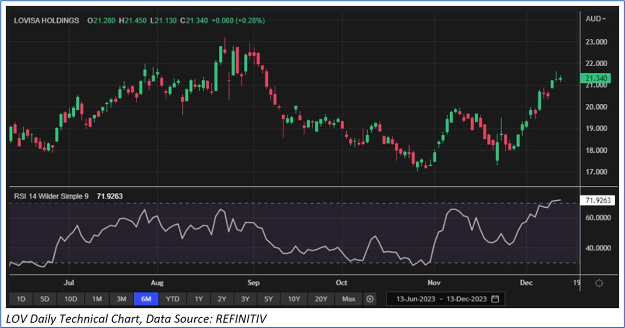
Task: Choose the 10Y time range
Action: (294, 299)
